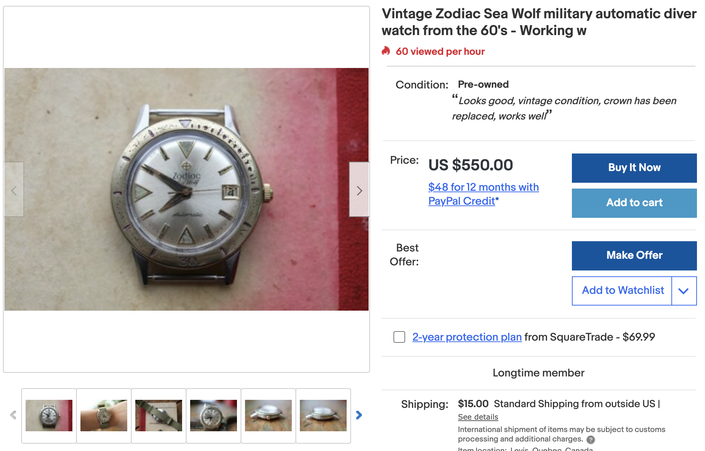Select the watch-on-wrist thumbnail

click(x=104, y=416)
